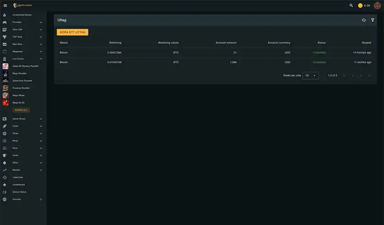The width and height of the screenshot is (384, 225).
Task: Click the Plinko ball icon
Action: (x=4, y=133)
